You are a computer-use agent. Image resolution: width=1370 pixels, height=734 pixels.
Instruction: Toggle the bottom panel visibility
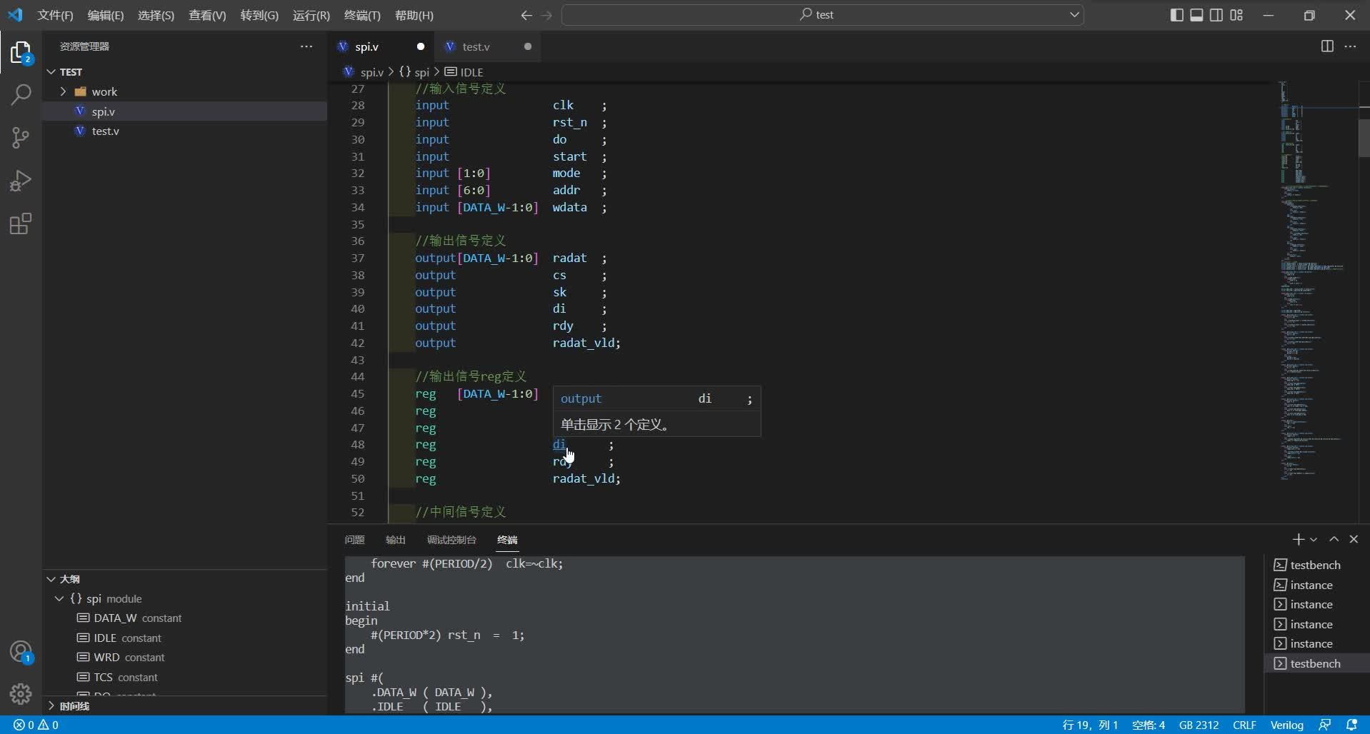(1196, 14)
